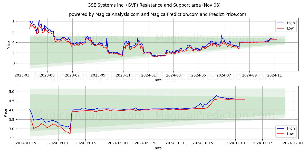Click the '2024-03' x-axis label in top chart

point(173,75)
